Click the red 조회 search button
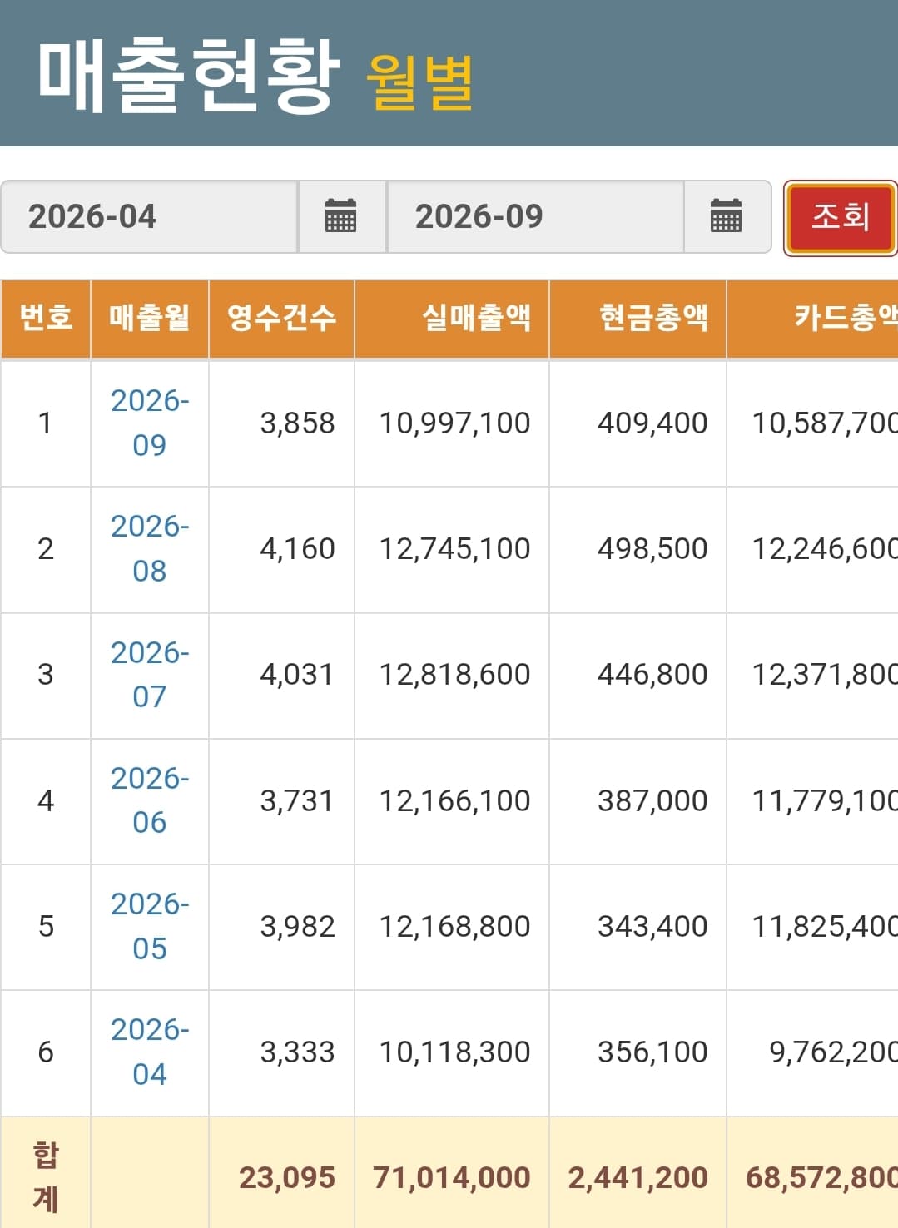Image resolution: width=898 pixels, height=1228 pixels. pos(841,217)
